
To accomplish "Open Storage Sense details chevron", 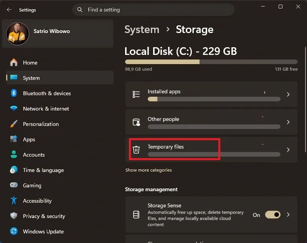I will [288, 215].
